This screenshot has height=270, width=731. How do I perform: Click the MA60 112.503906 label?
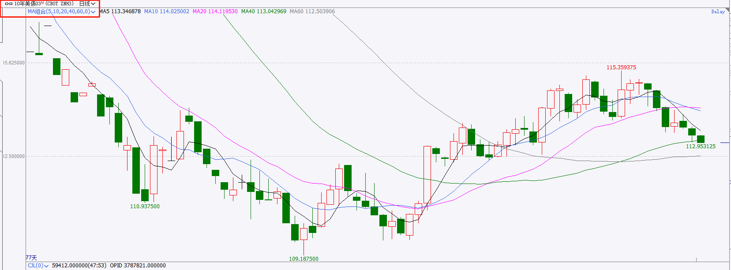[312, 11]
